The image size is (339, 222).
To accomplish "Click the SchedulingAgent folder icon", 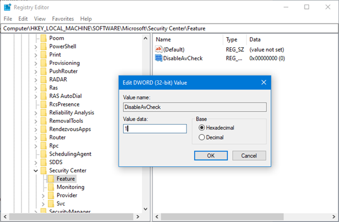I will pyautogui.click(x=44, y=154).
